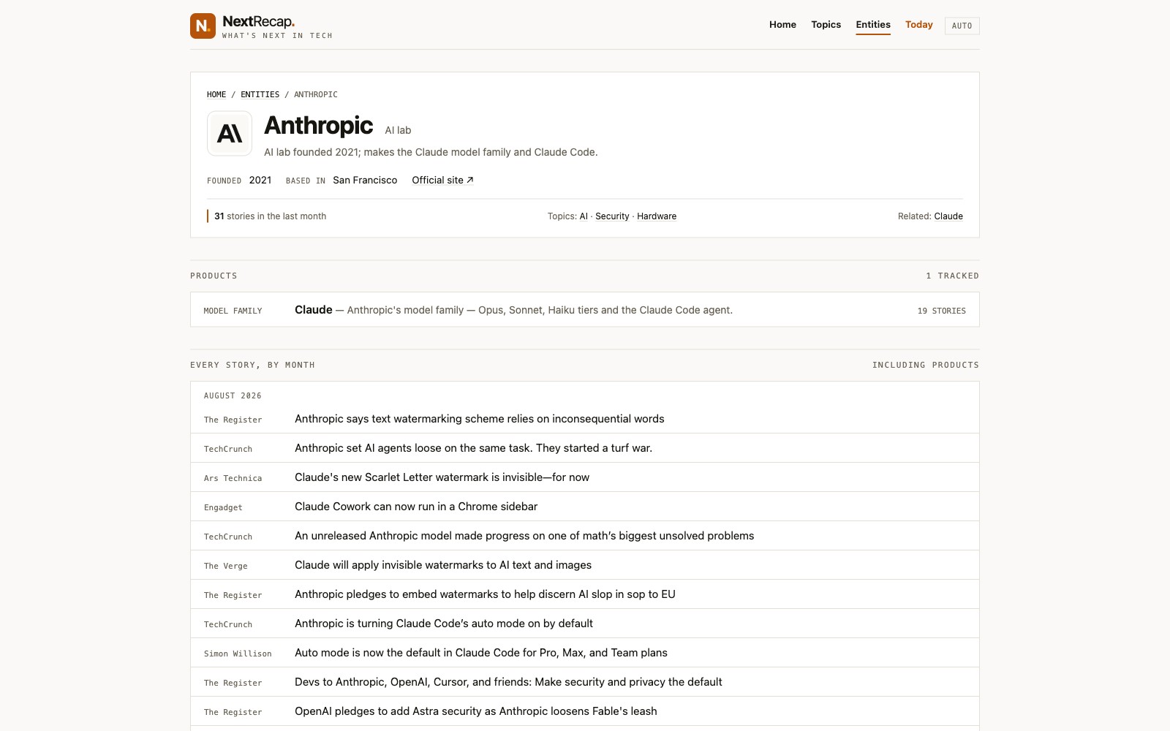Open the Topics nav item
1170x731 pixels.
tap(826, 24)
